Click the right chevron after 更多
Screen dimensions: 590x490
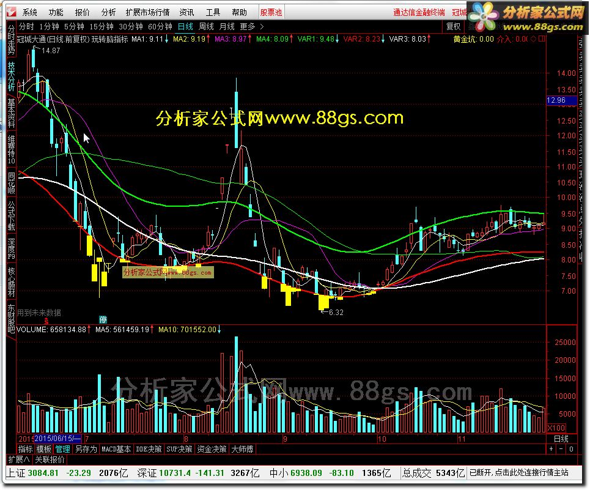tap(262, 27)
